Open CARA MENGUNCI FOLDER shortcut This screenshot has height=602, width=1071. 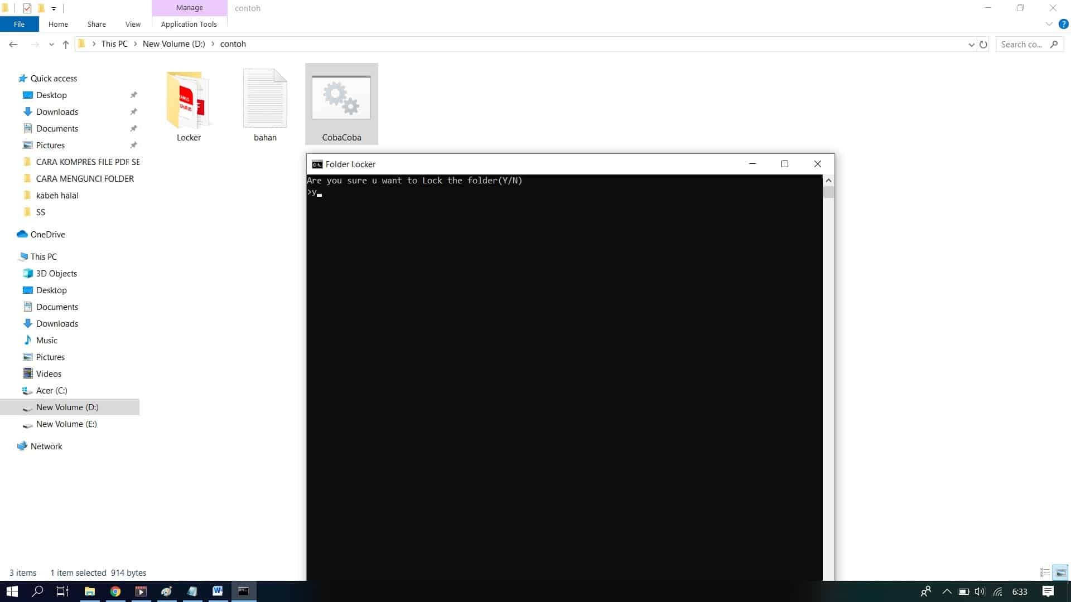click(85, 179)
